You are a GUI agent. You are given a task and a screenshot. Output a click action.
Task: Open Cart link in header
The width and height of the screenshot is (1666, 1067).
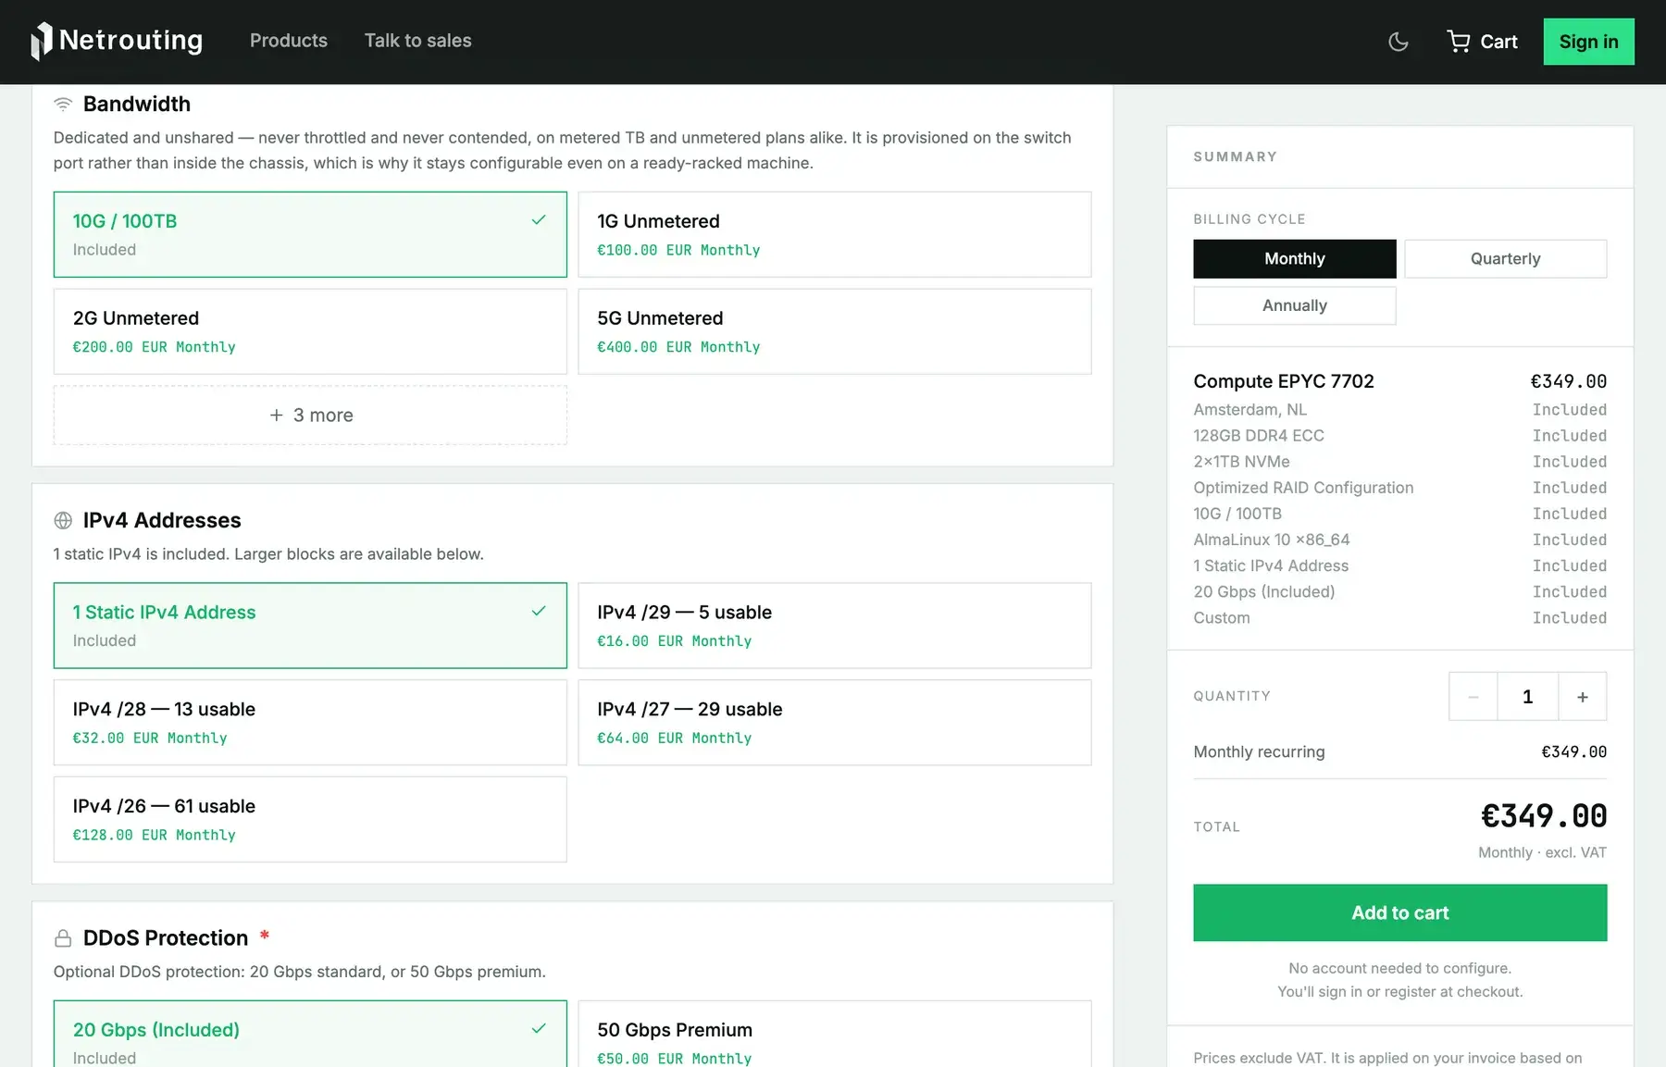(x=1483, y=42)
